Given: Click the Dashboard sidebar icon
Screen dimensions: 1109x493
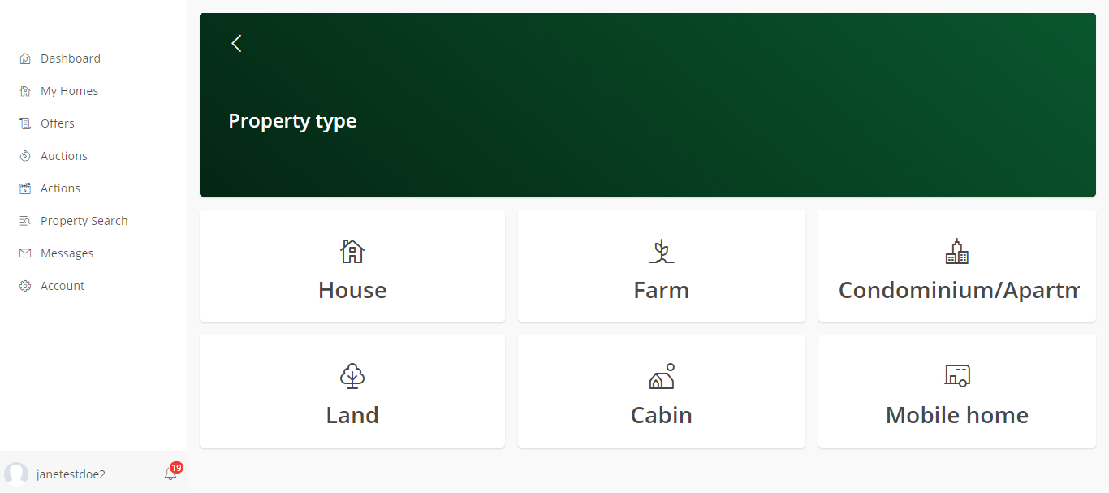Looking at the screenshot, I should [25, 58].
